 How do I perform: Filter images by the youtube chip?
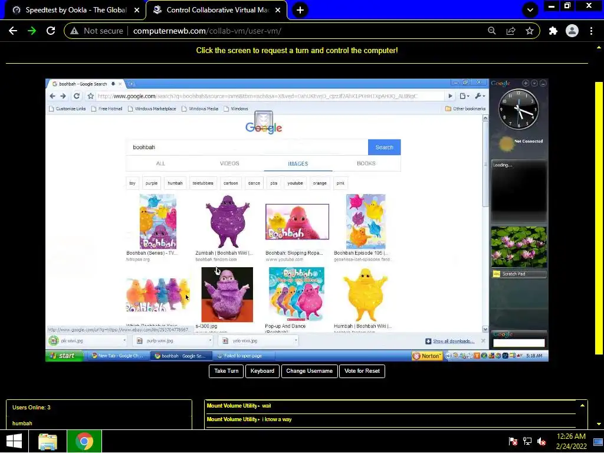point(295,183)
